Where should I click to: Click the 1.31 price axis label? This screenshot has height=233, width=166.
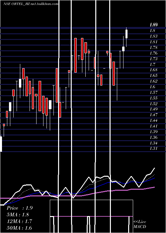click(x=153, y=148)
